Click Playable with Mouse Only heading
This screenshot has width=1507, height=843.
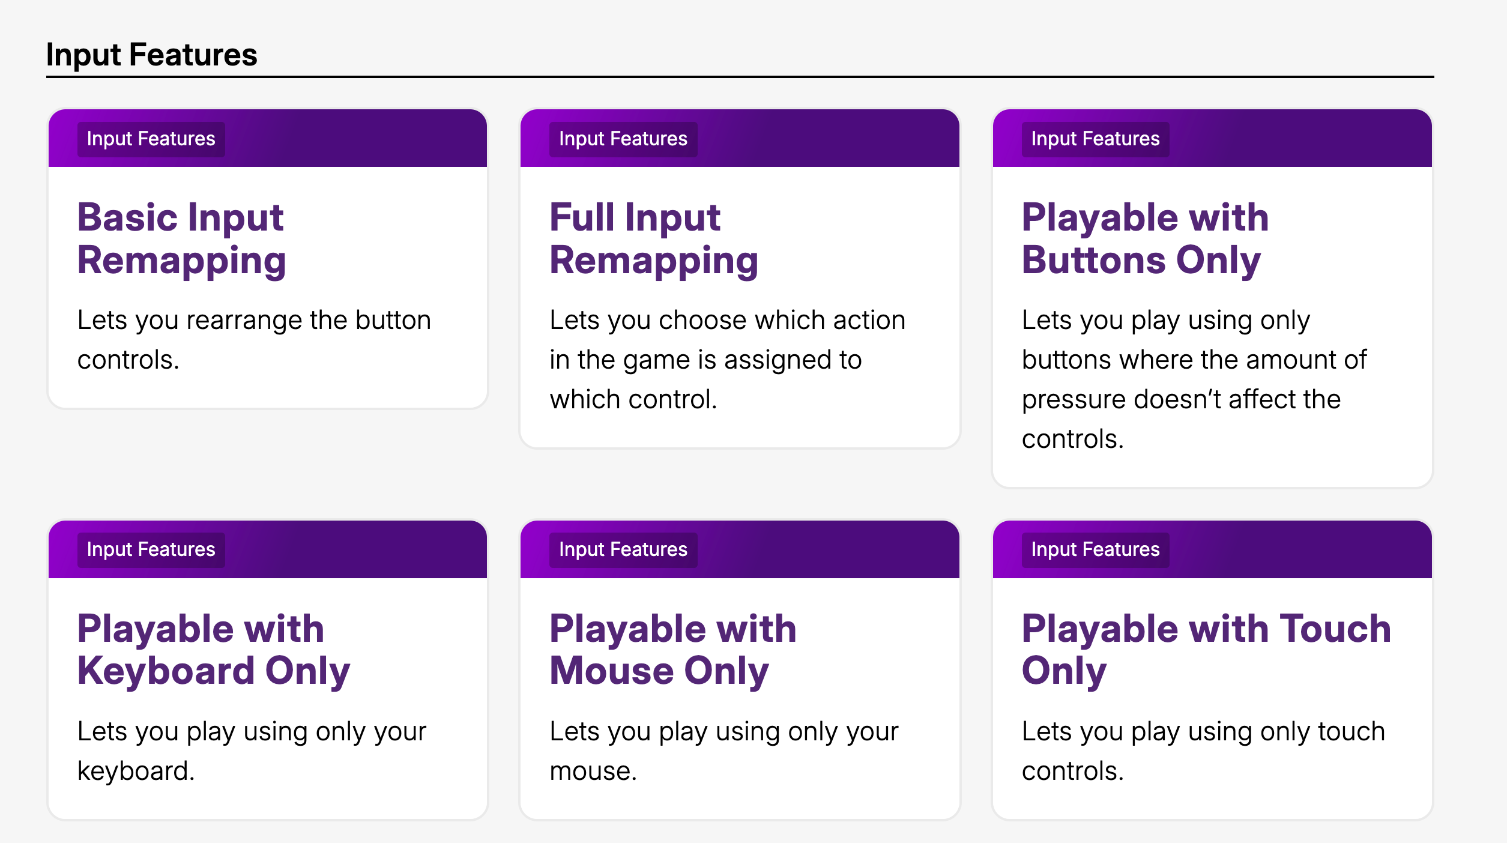click(672, 649)
